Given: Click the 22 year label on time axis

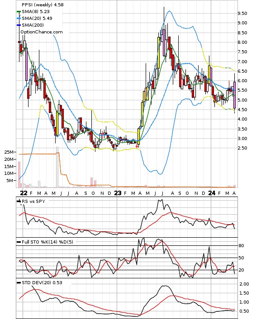Looking at the screenshot, I should pyautogui.click(x=24, y=193).
